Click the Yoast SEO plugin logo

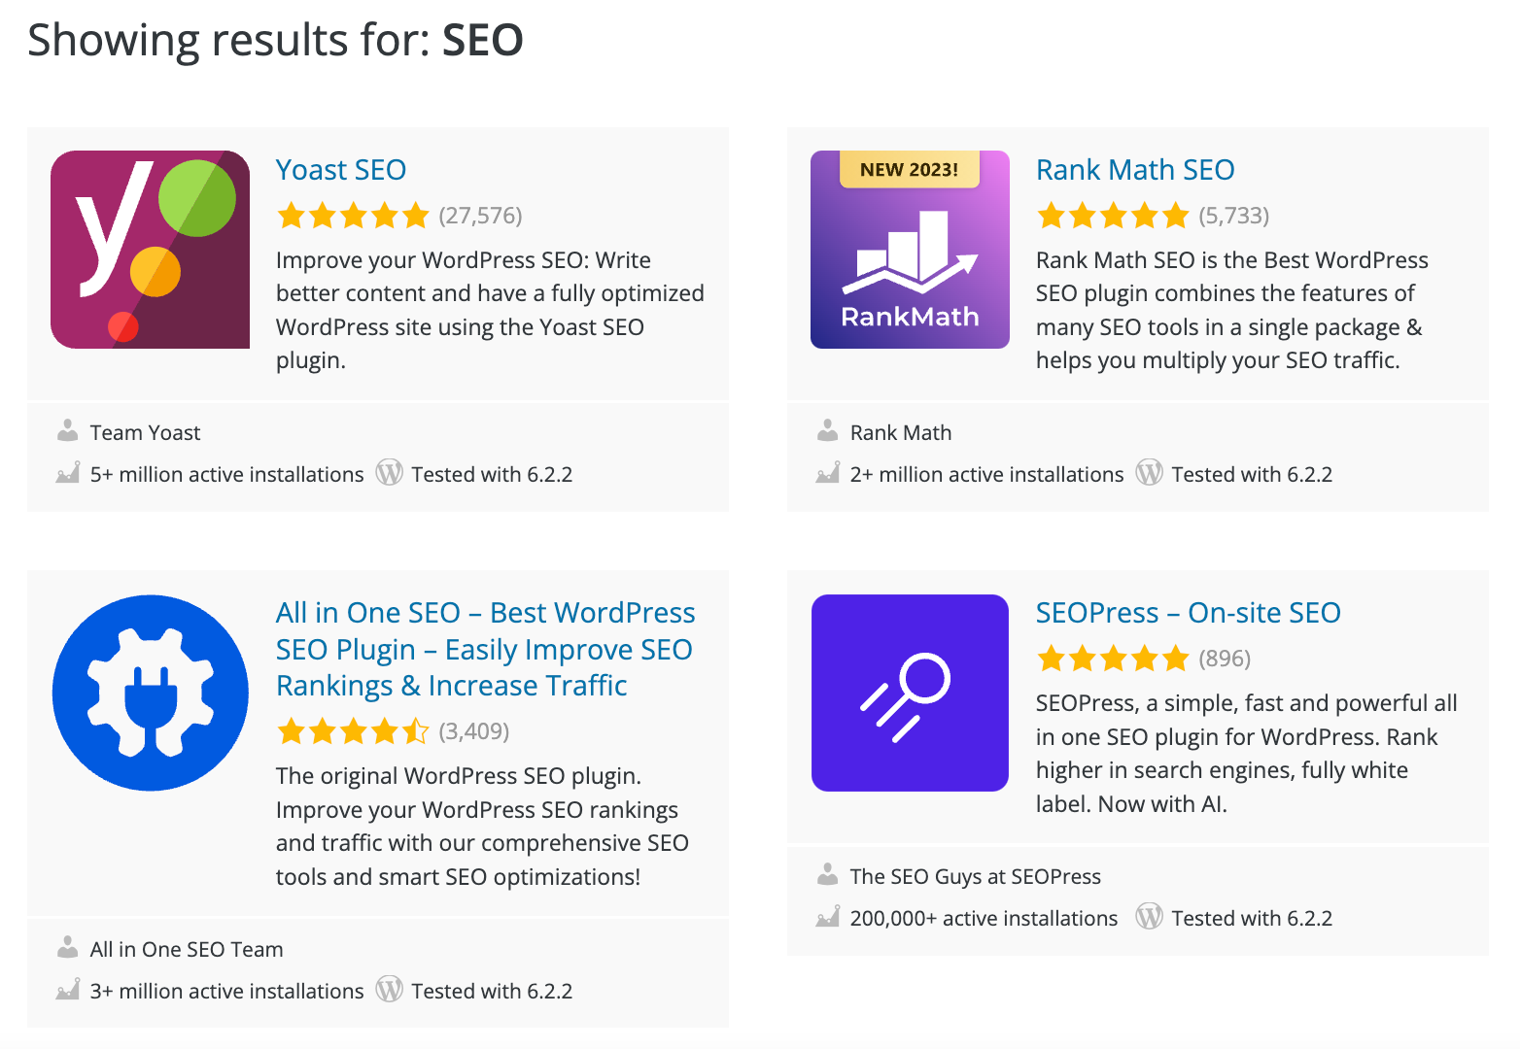(150, 249)
